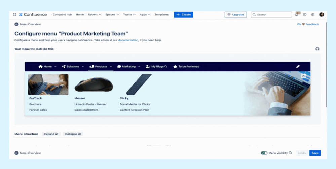
Task: Select the My Blogs menu item
Action: (157, 66)
